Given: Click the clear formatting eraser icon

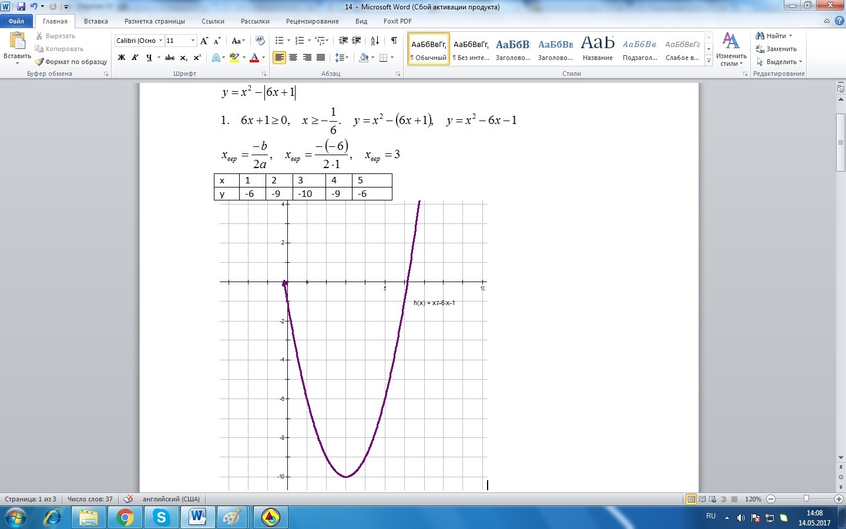Looking at the screenshot, I should click(x=260, y=41).
